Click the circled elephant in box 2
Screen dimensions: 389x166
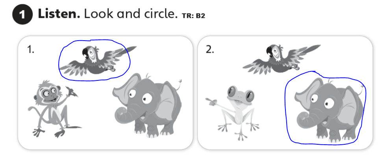click(329, 110)
